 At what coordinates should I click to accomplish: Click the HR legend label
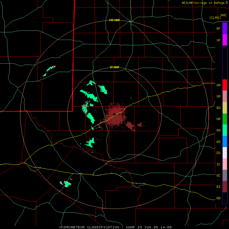[218, 119]
